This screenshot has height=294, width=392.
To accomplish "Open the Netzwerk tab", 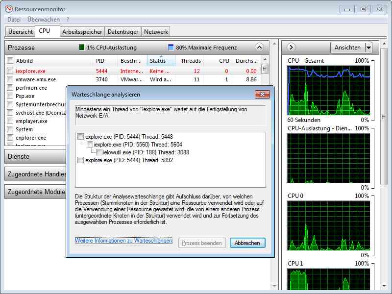I will coord(156,32).
